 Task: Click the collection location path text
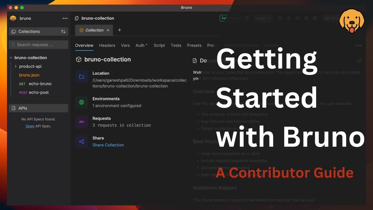(140, 83)
